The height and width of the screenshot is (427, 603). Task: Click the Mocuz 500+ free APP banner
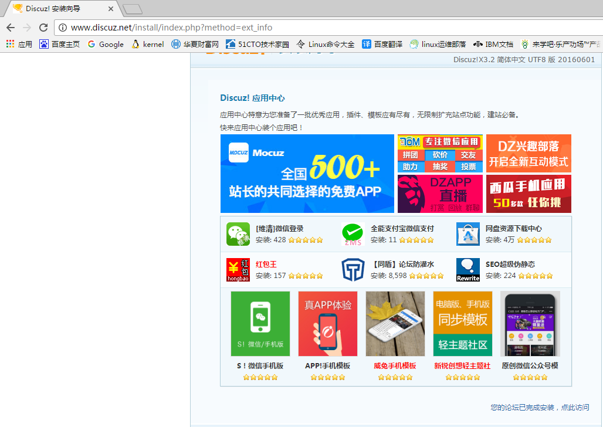[307, 174]
